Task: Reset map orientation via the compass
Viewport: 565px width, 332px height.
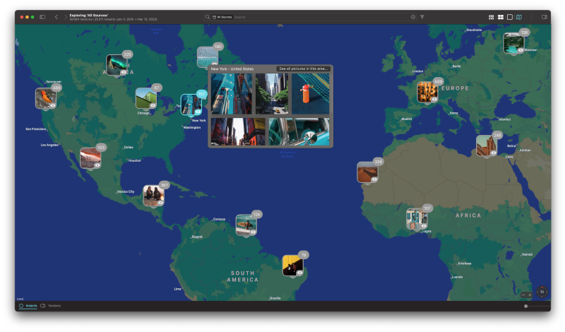Action: [542, 292]
